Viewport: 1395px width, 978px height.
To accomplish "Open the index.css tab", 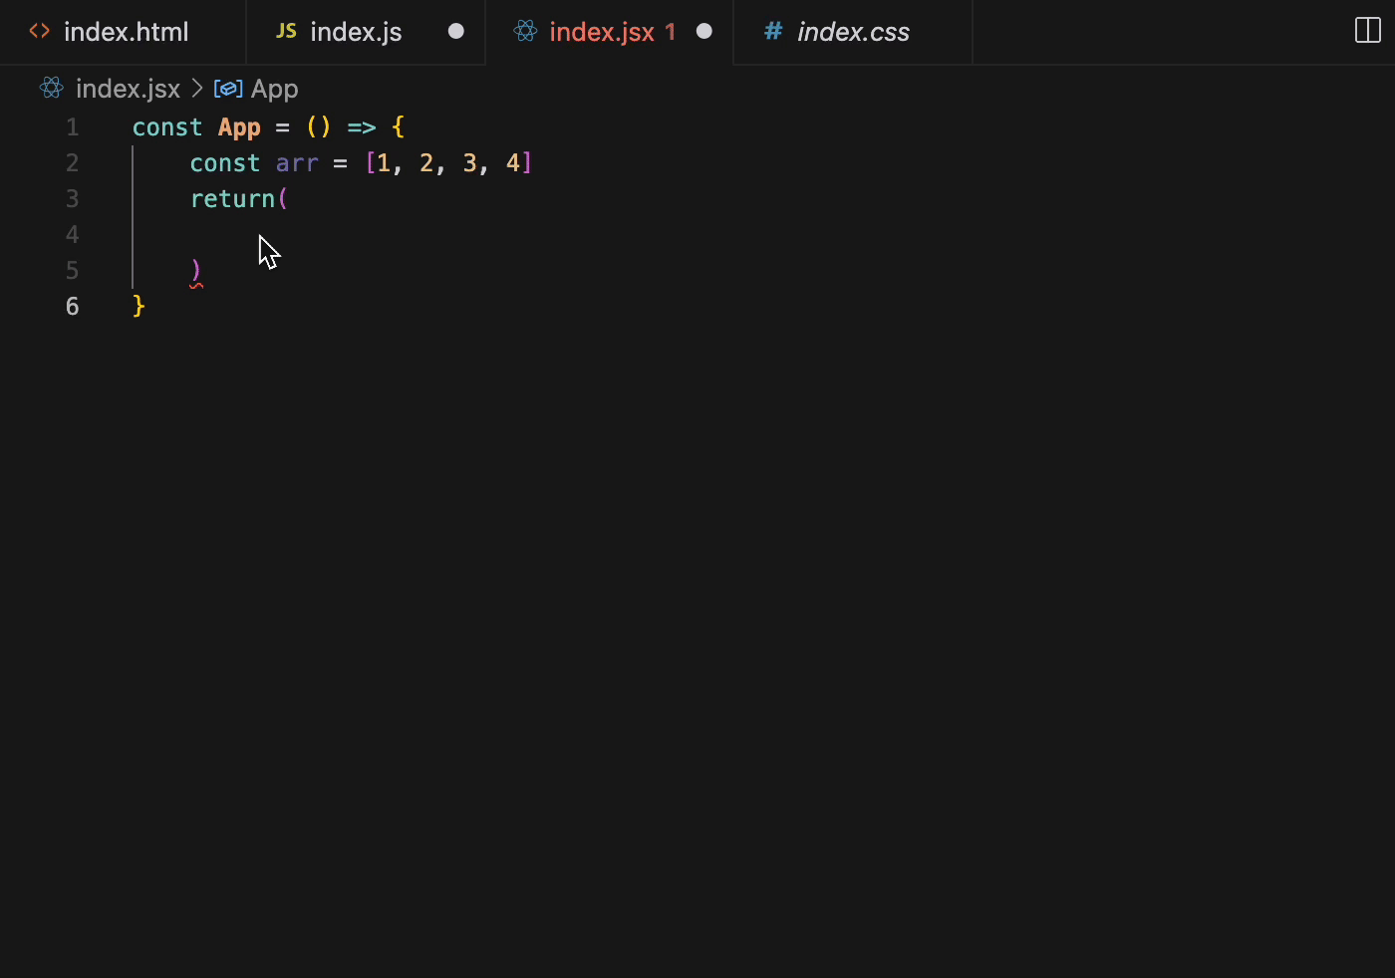I will coord(853,32).
